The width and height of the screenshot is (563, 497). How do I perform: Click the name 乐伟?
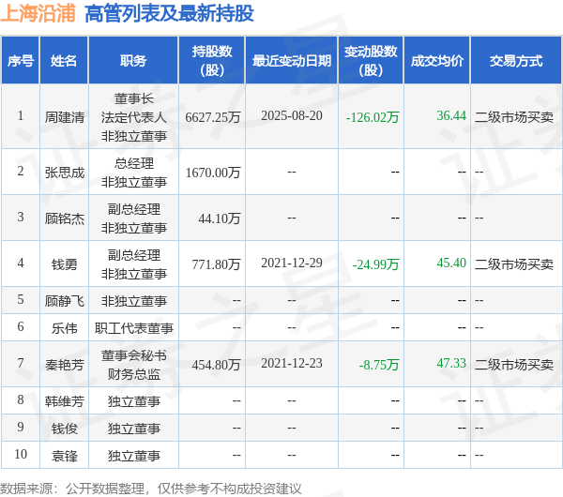[64, 328]
